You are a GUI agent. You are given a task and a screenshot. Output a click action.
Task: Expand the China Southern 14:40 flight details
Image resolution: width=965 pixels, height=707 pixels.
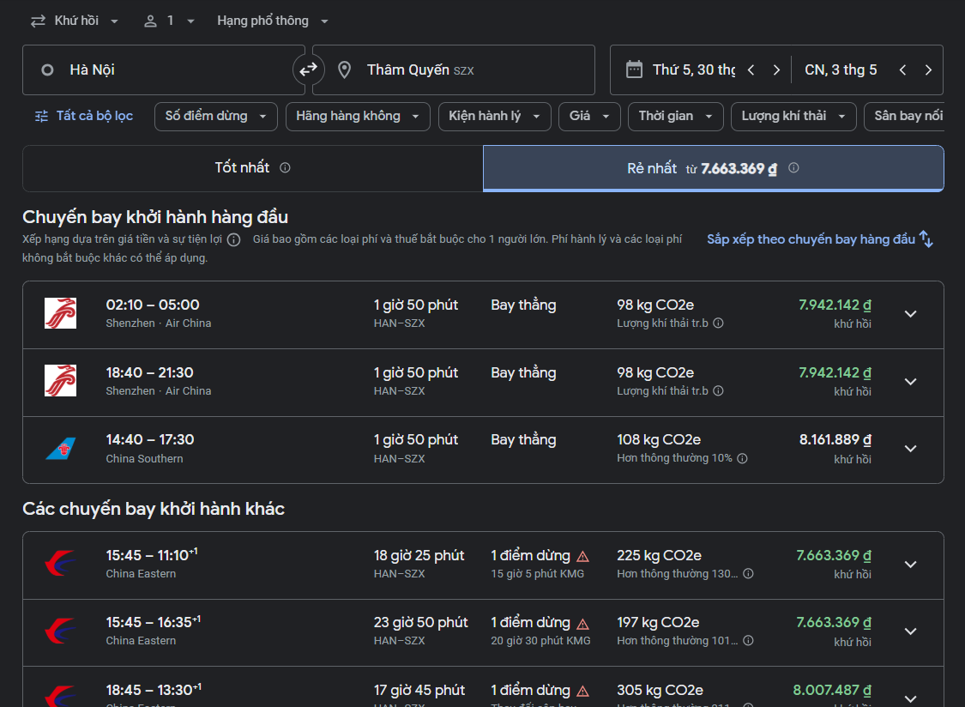(911, 449)
